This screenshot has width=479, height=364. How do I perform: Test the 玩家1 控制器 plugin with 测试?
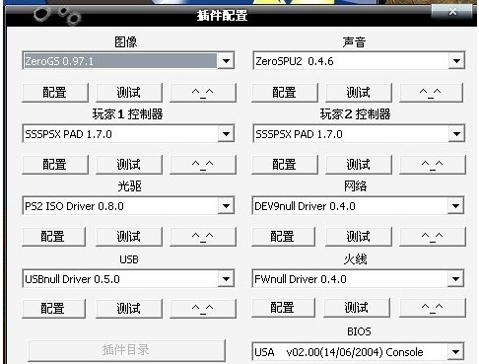point(129,165)
